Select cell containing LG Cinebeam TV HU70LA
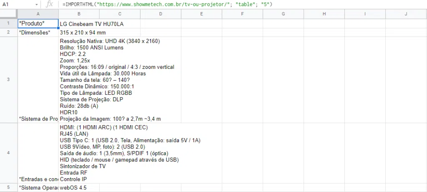Viewport: 427px width, 192px height. click(92, 24)
